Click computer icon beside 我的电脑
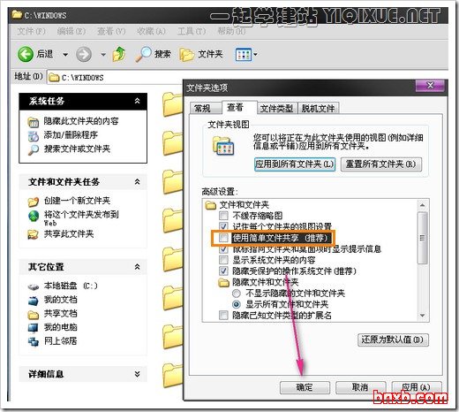The height and width of the screenshot is (412, 459). [33, 327]
